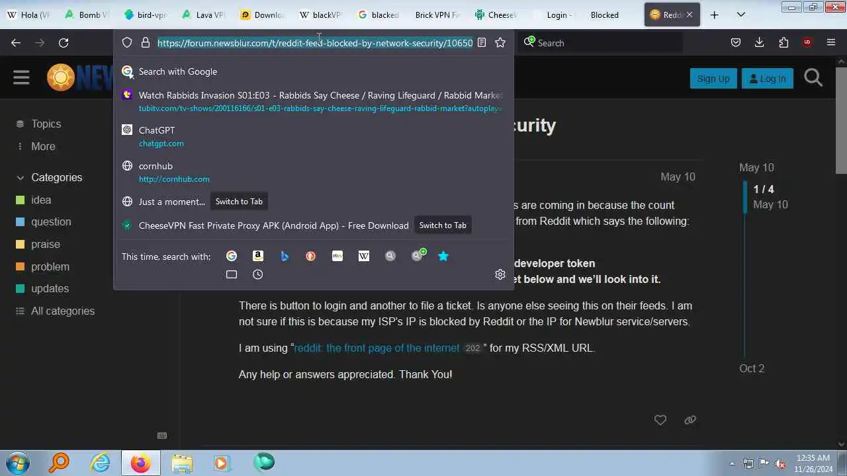Click the address bar URL field
This screenshot has height=476, width=847.
315,42
